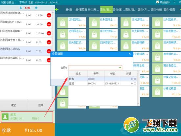Screen dimensions: 181x136
Task: Click the 6.00 item count header
Action: point(28,8)
